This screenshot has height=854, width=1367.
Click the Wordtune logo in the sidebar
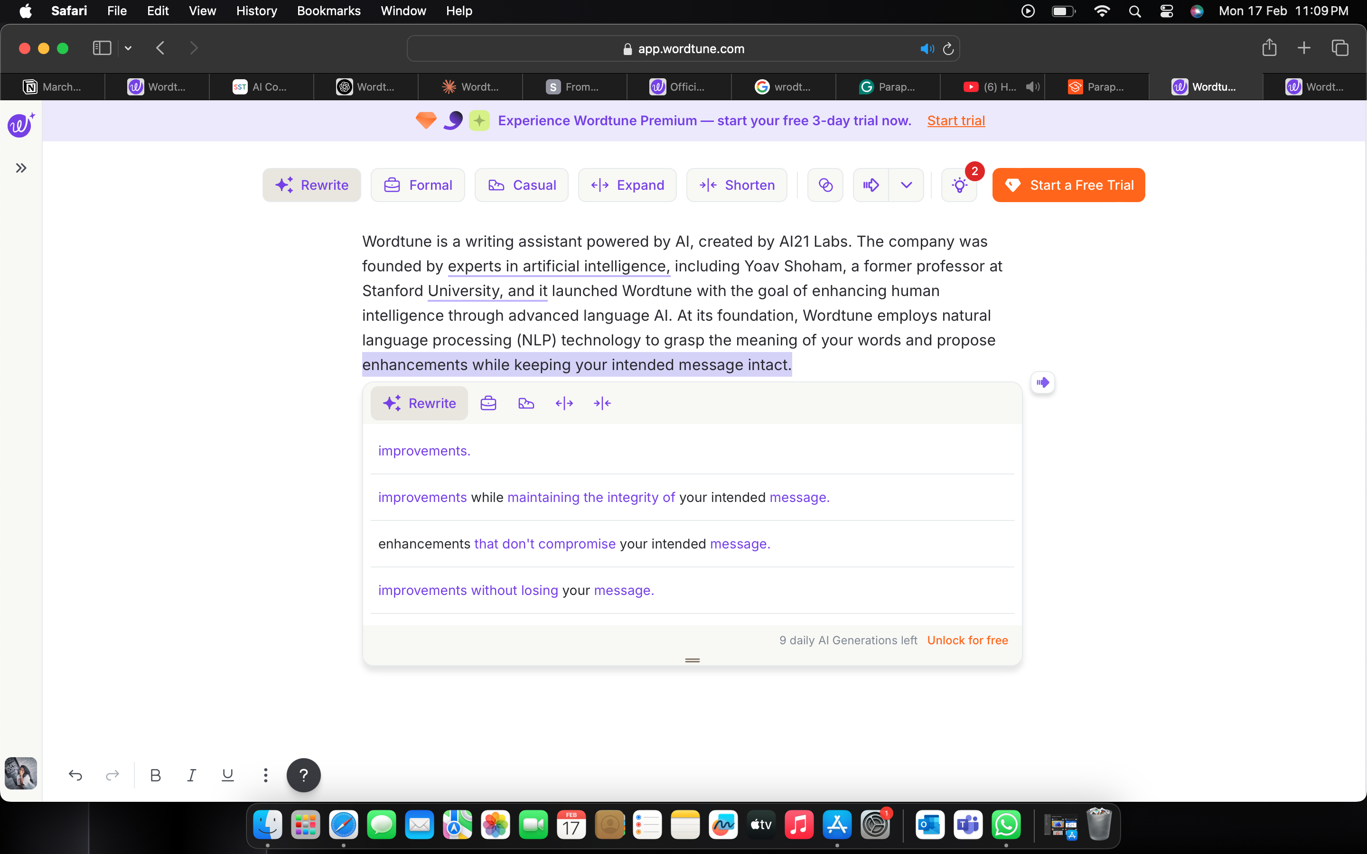[x=21, y=125]
